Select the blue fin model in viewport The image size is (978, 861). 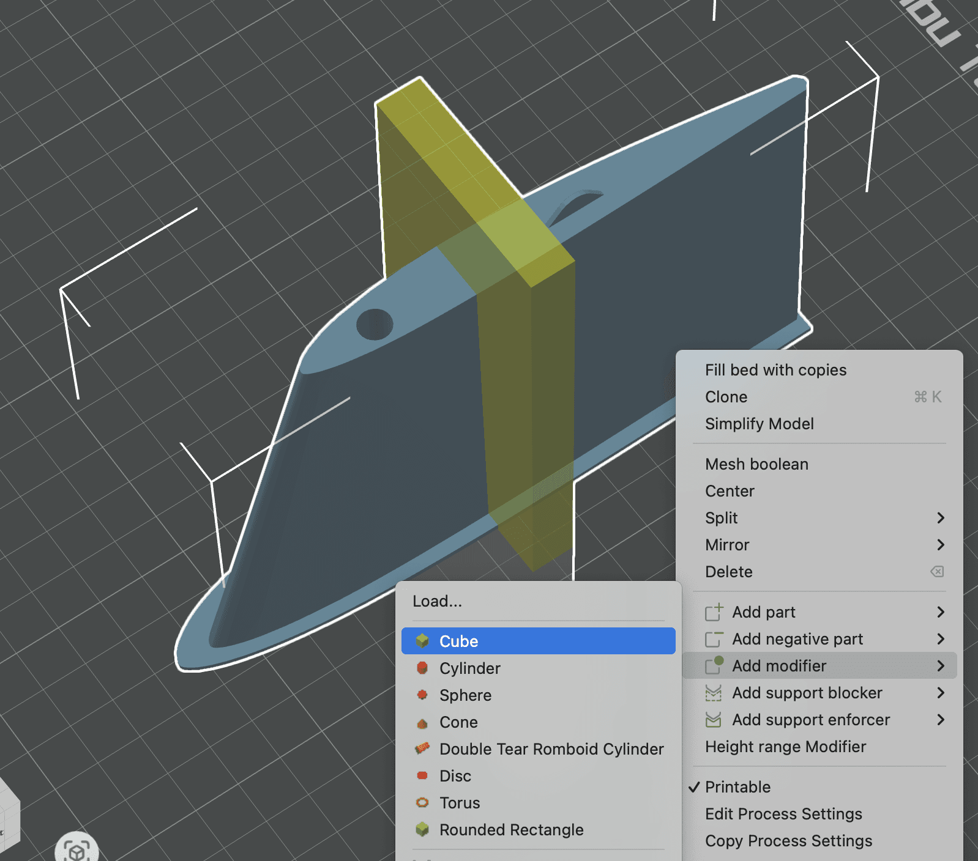pos(367,459)
